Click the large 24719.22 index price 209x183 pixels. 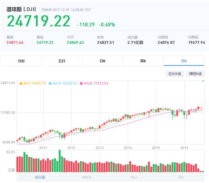(39, 21)
